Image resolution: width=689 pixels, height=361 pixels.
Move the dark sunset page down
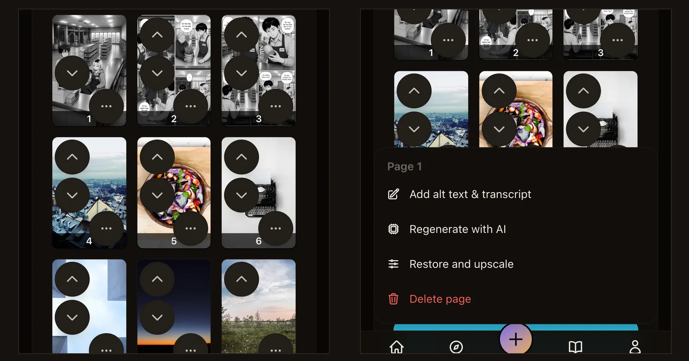(x=157, y=317)
